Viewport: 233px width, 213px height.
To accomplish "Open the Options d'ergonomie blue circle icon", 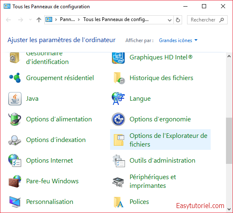I will 118,119.
